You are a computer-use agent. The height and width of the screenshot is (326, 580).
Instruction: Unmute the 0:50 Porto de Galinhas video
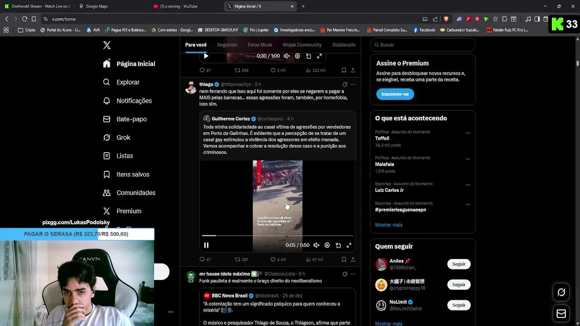tap(316, 245)
